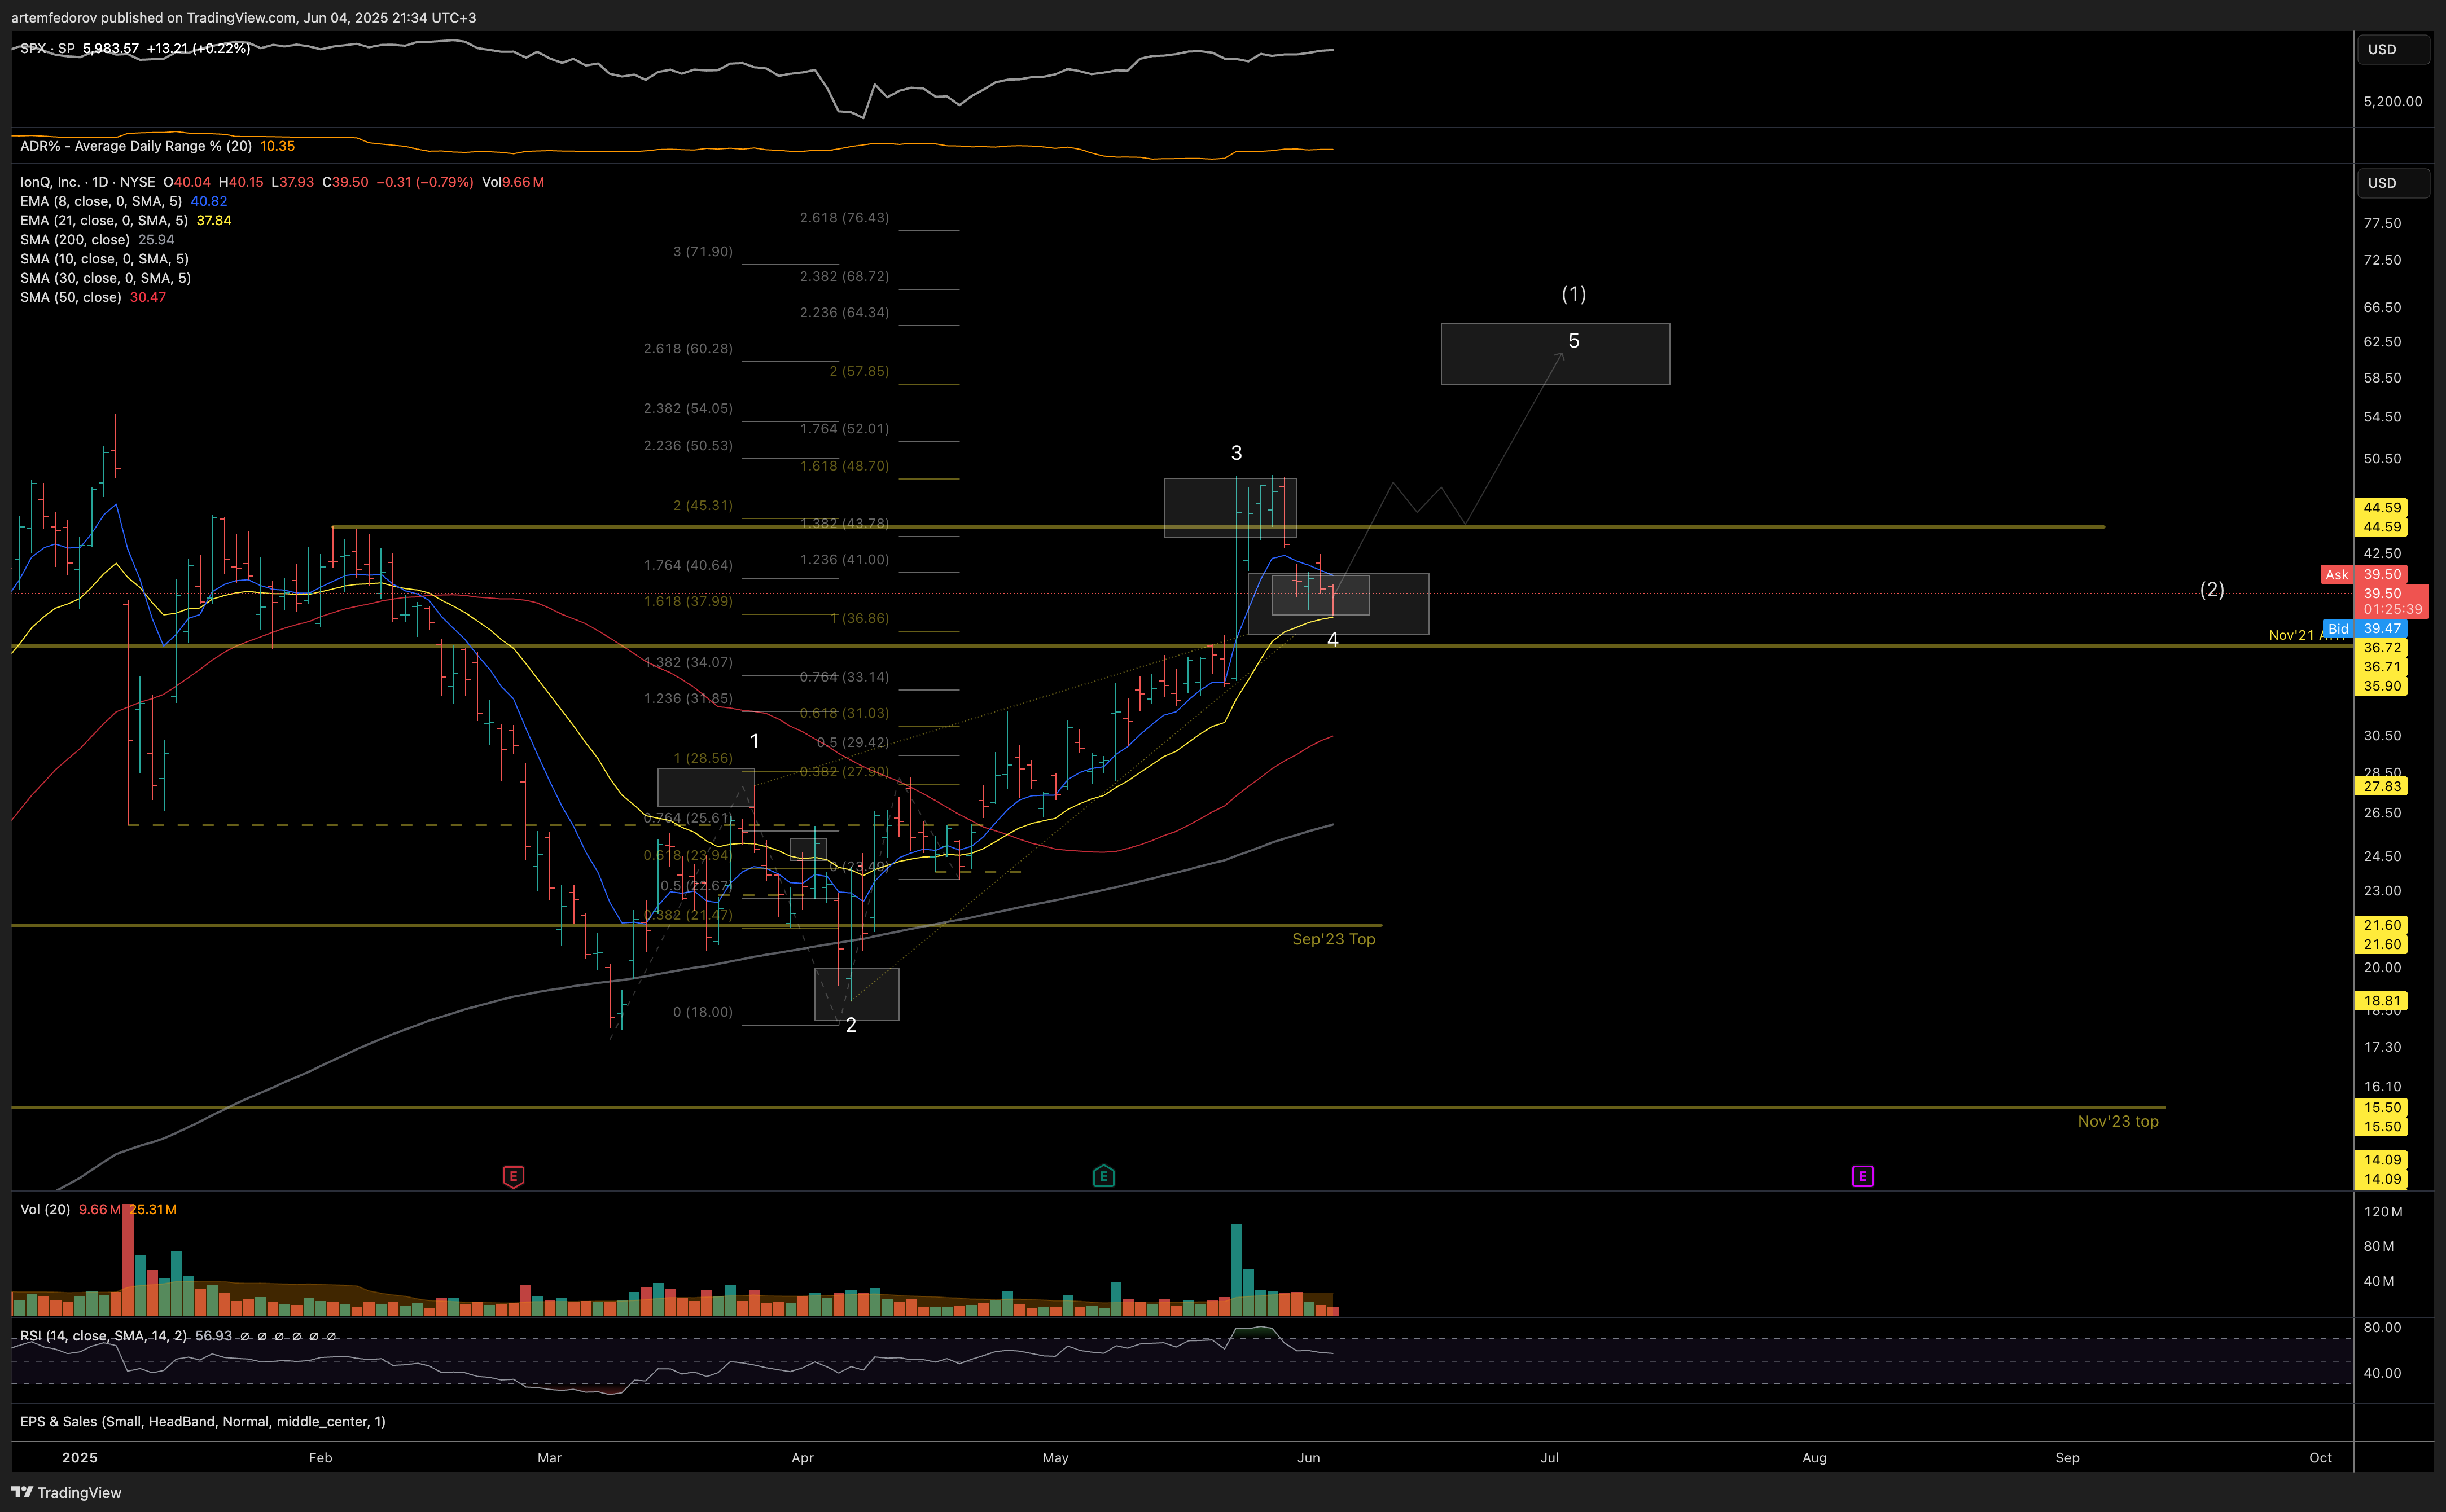Click the magenta upcoming earnings E marker
The width and height of the screenshot is (2446, 1512).
1862,1176
